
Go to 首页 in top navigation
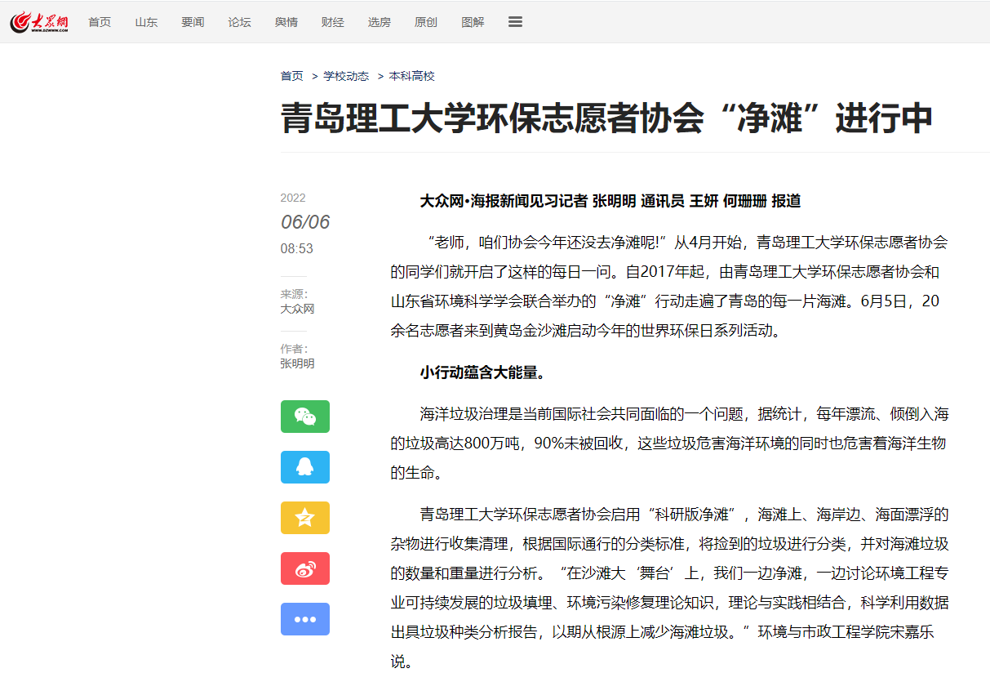click(x=100, y=22)
